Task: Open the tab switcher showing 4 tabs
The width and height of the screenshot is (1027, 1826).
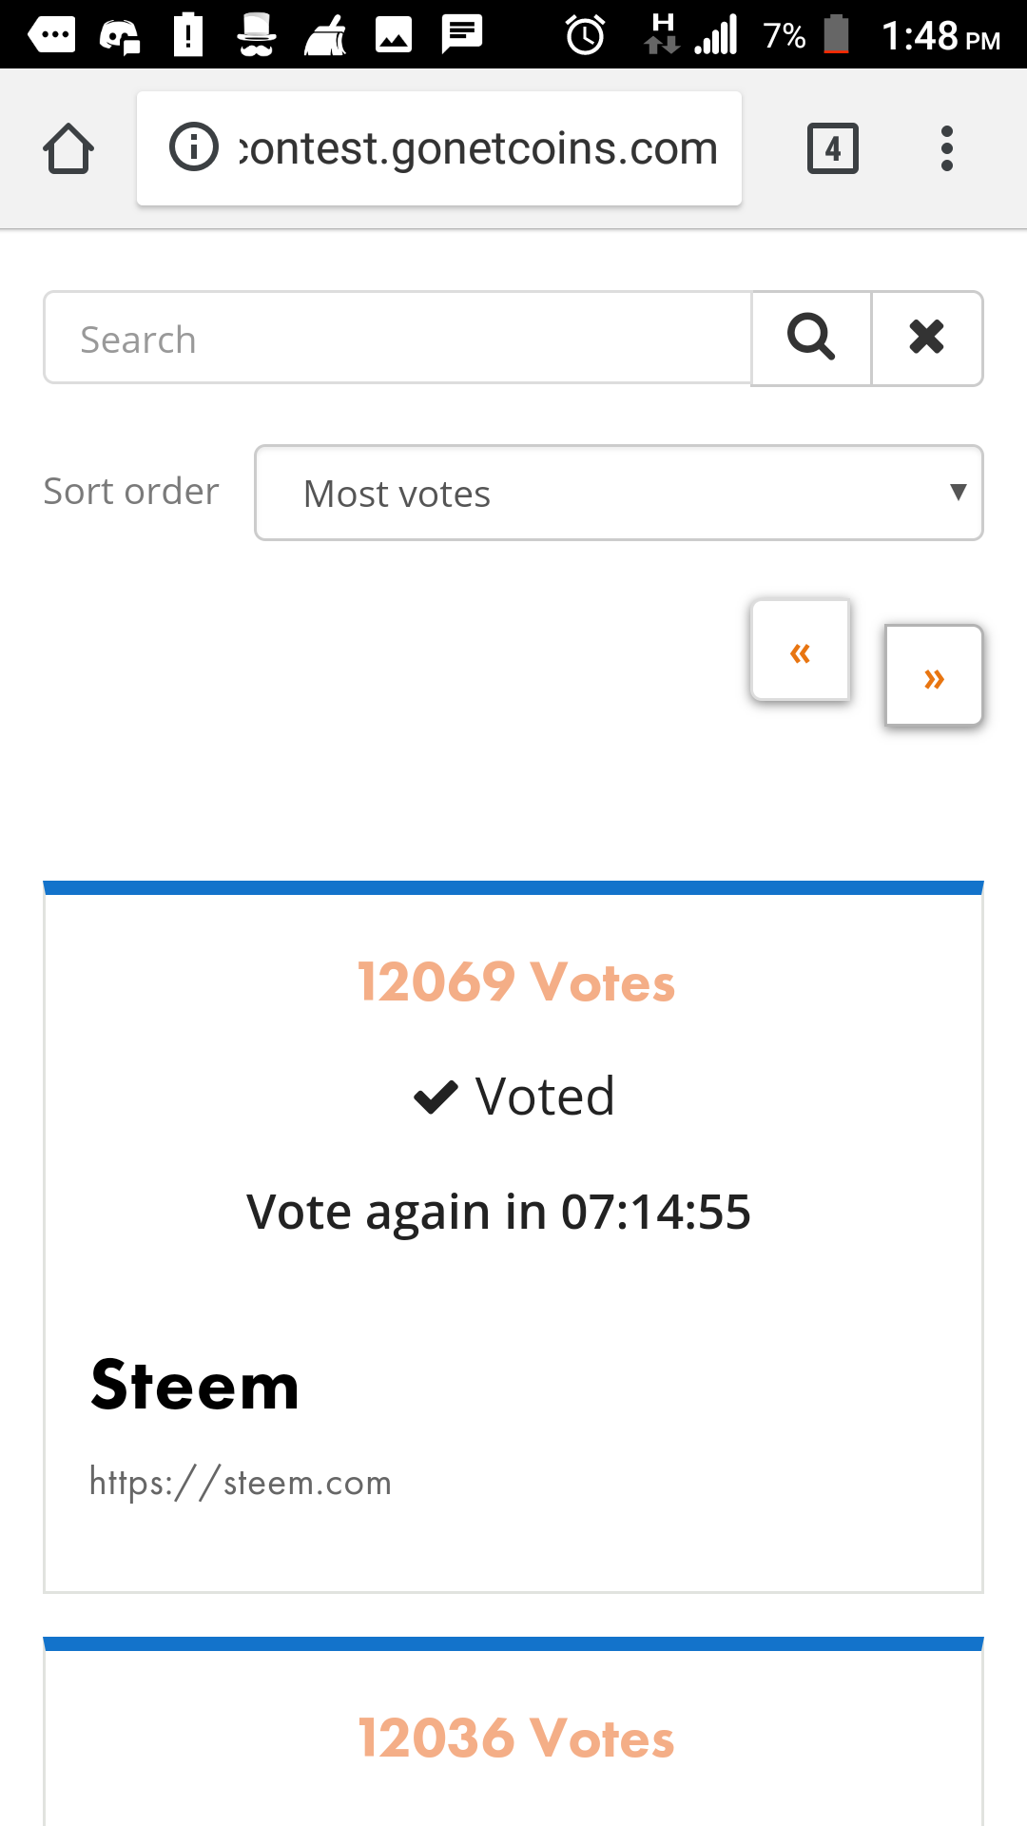Action: pyautogui.click(x=833, y=148)
